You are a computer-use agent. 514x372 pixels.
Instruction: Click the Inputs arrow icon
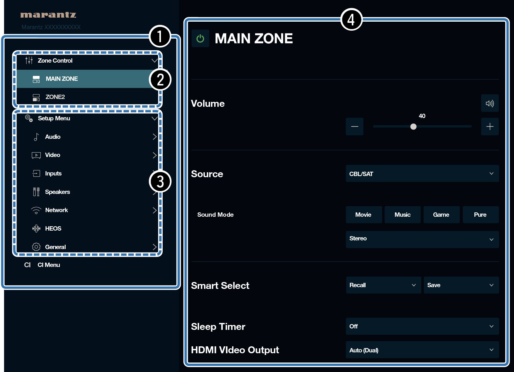click(36, 173)
